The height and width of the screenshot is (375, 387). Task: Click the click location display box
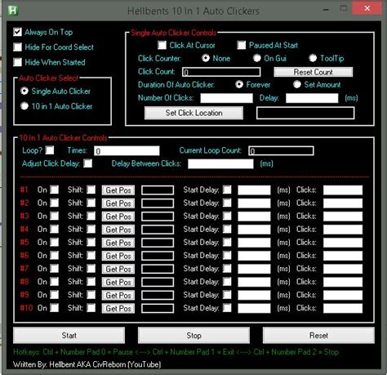pyautogui.click(x=305, y=113)
